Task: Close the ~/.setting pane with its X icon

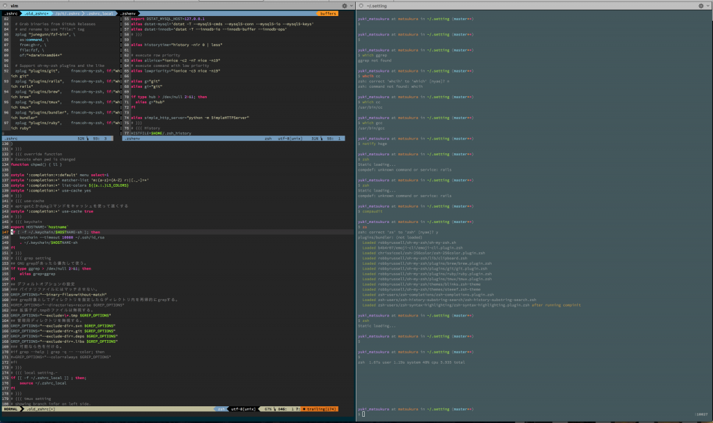Action: click(361, 6)
